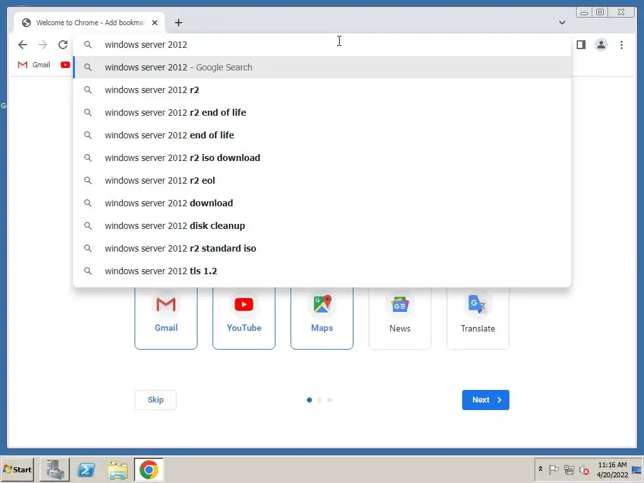Launch PowerShell from the taskbar

[x=86, y=469]
